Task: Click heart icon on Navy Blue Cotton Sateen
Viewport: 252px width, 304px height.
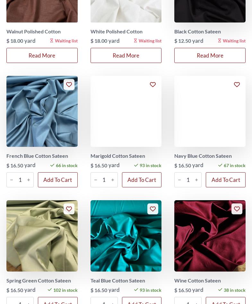Action: [237, 85]
